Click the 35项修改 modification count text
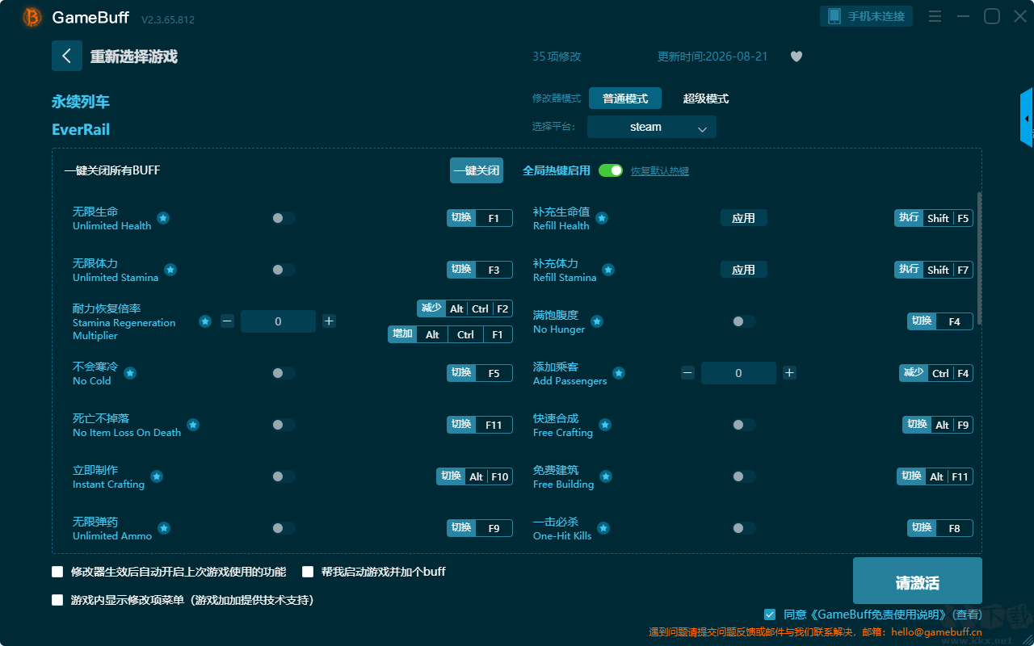The width and height of the screenshot is (1034, 646). click(557, 57)
